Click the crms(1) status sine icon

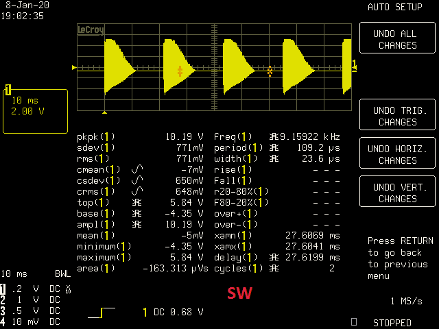[x=137, y=191]
